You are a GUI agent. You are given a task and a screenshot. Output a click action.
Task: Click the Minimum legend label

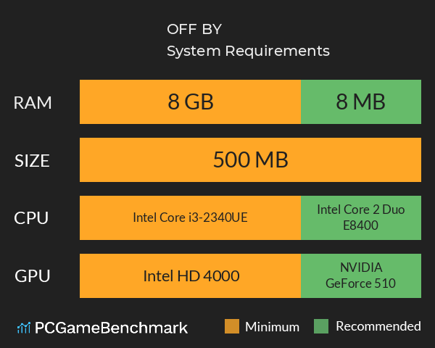click(272, 326)
